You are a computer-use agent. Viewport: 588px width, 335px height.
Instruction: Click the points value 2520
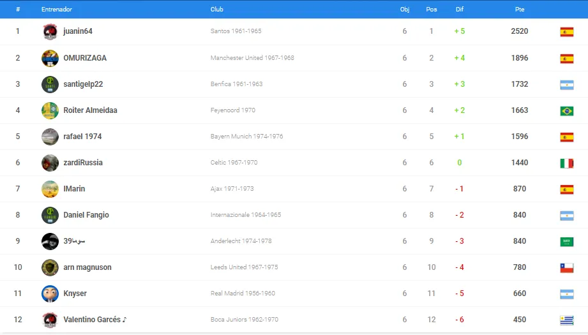(520, 31)
